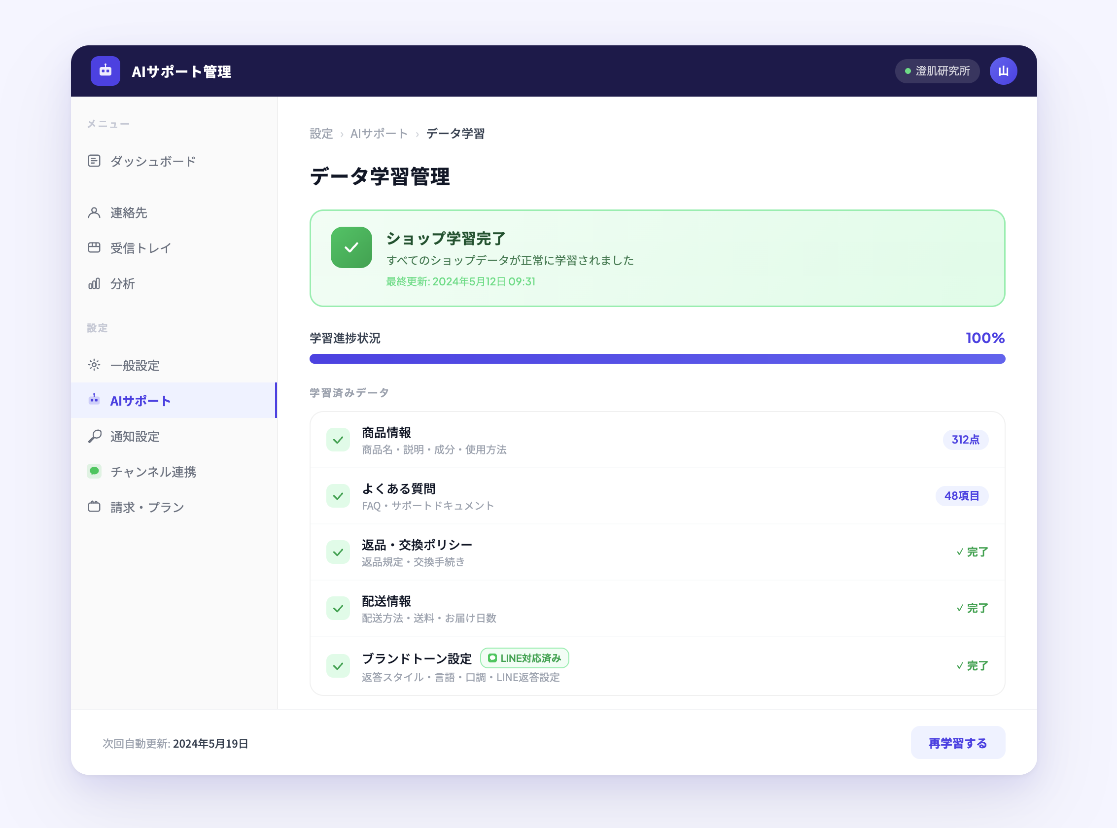Select 分析 in the sidebar
Image resolution: width=1117 pixels, height=828 pixels.
(x=174, y=284)
